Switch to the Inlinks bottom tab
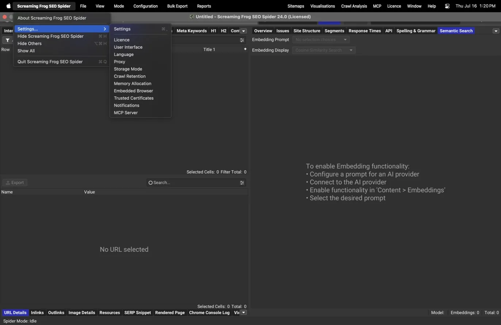501x325 pixels. (x=37, y=313)
